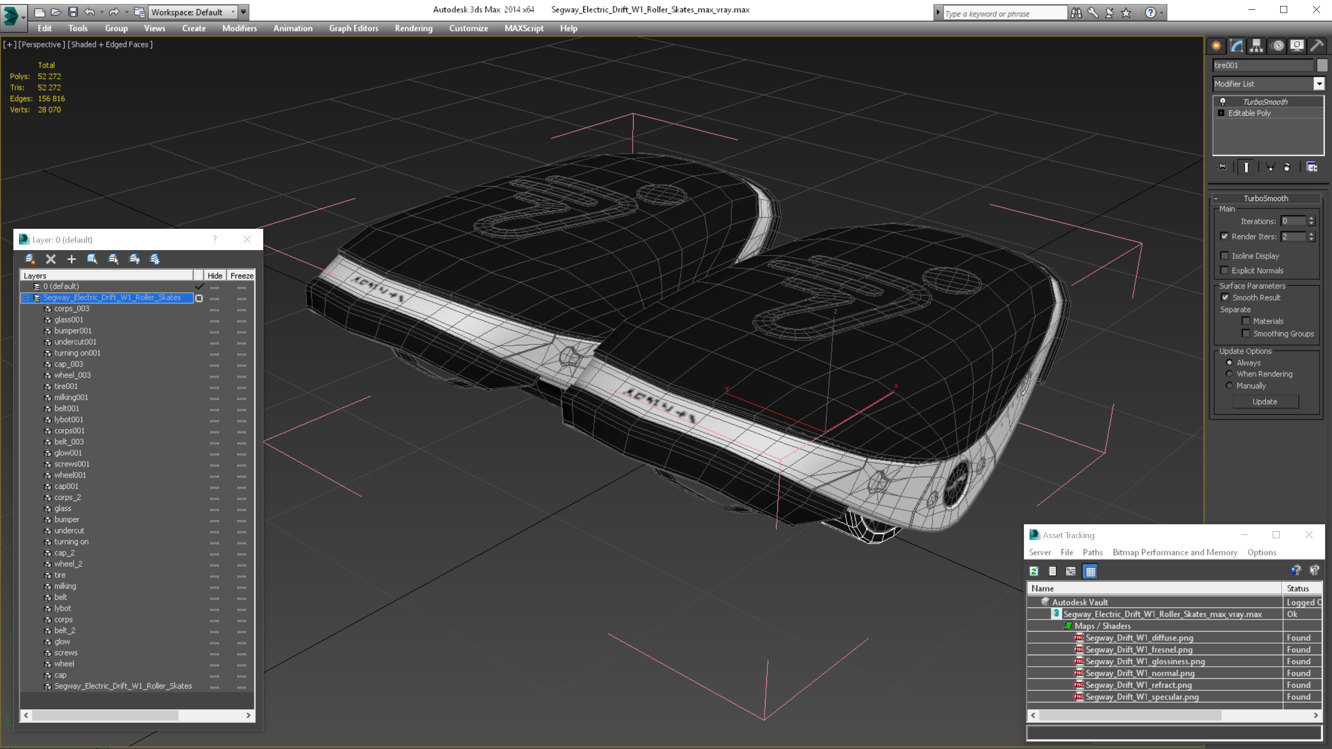Click the Hide column header
The width and height of the screenshot is (1332, 749).
pyautogui.click(x=215, y=276)
